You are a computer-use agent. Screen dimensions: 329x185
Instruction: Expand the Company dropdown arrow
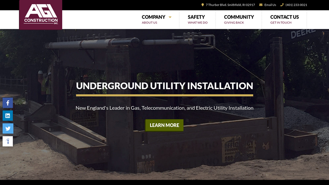170,17
